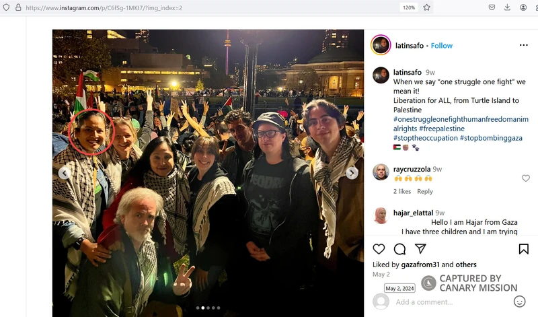Focus the Add a comment field
The width and height of the screenshot is (538, 317).
(451, 302)
